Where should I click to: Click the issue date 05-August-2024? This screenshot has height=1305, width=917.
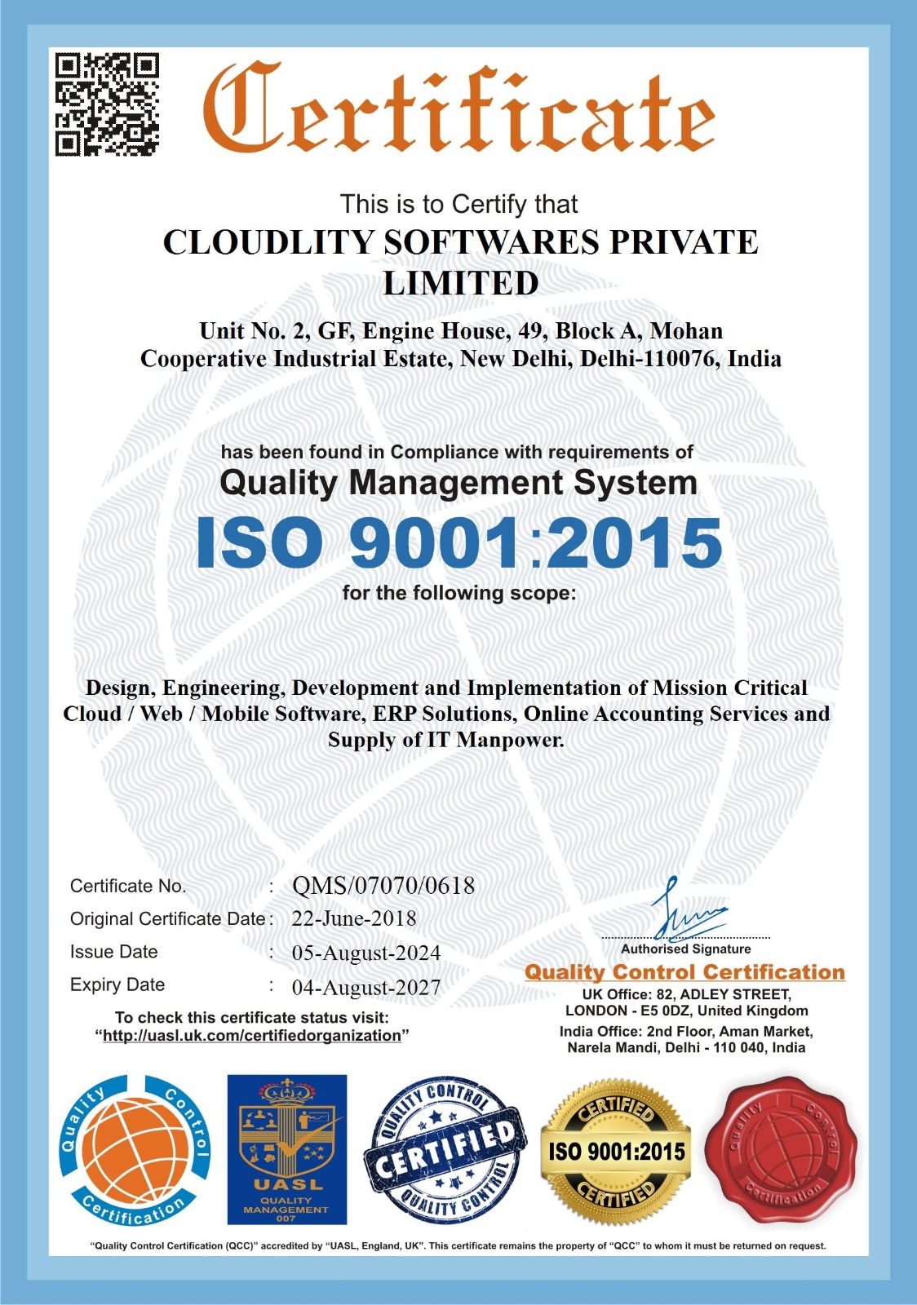[365, 953]
